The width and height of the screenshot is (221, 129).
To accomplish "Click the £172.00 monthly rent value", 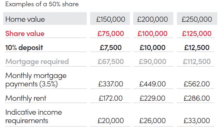I will [111, 98].
